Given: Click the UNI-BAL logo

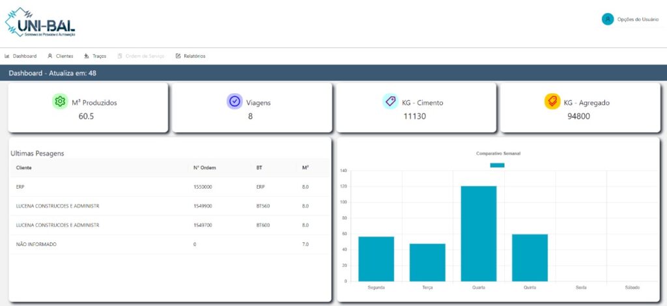Looking at the screenshot, I should pyautogui.click(x=40, y=23).
